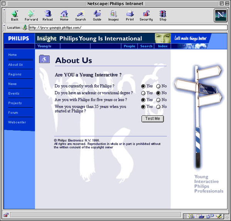Open the Security lock toolbar icon
Image resolution: width=231 pixels, height=221 pixels.
point(146,14)
